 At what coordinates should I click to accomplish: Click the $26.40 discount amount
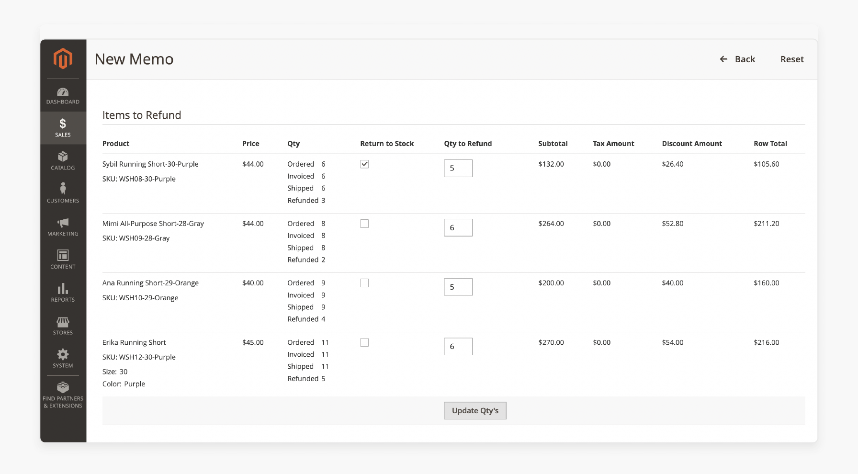point(673,164)
